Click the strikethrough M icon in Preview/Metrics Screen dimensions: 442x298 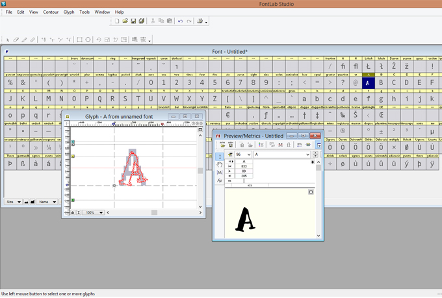(280, 145)
